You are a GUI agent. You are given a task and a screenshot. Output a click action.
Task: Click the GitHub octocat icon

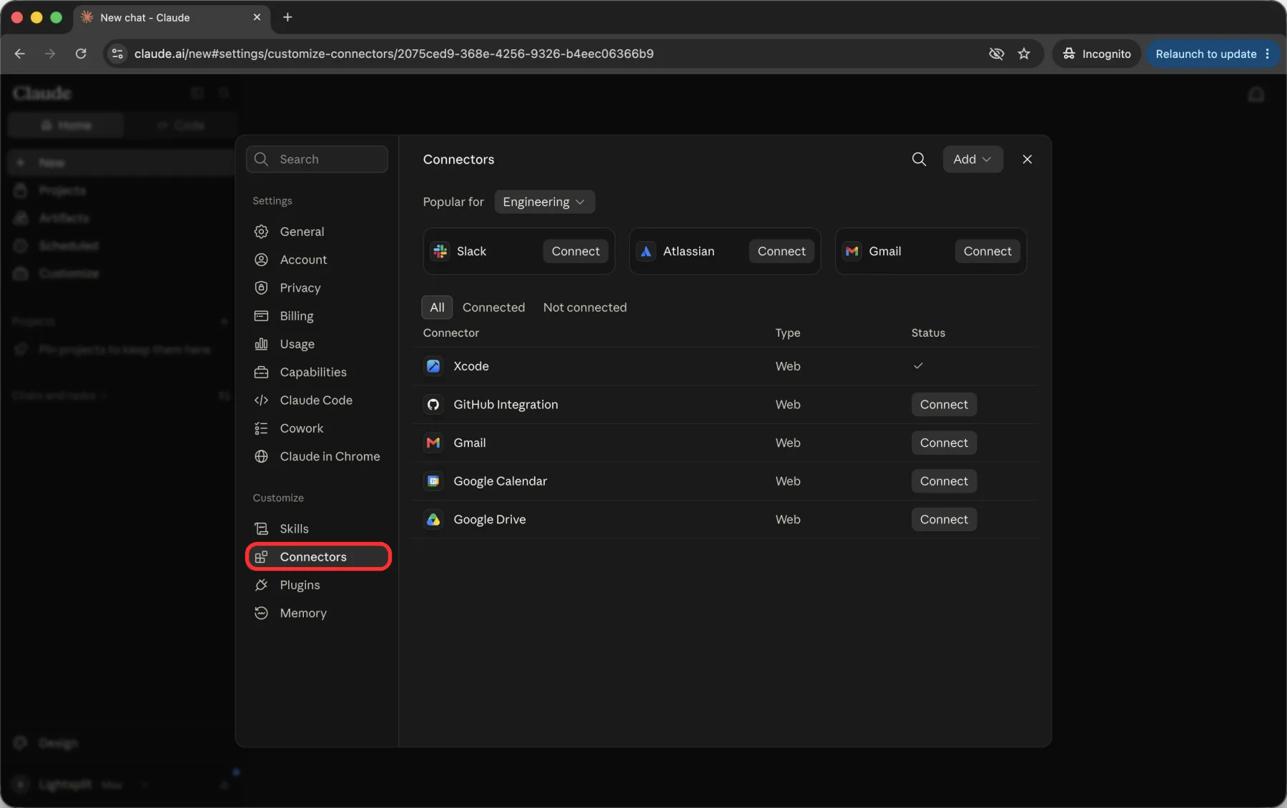pos(433,405)
